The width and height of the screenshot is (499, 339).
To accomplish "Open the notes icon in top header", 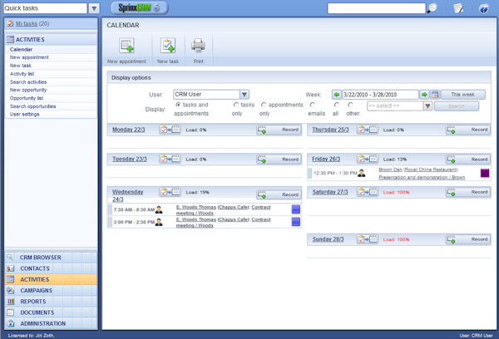I will pos(458,8).
